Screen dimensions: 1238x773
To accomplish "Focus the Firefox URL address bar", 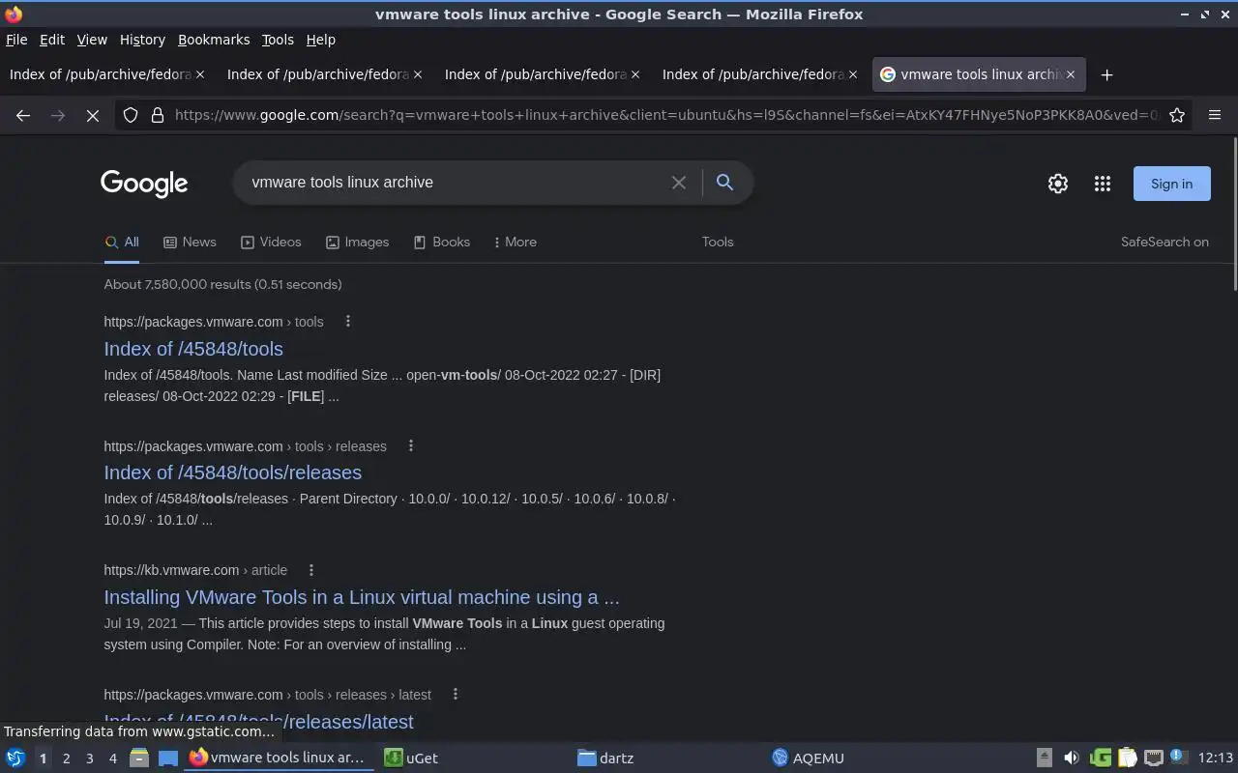I will [x=667, y=115].
